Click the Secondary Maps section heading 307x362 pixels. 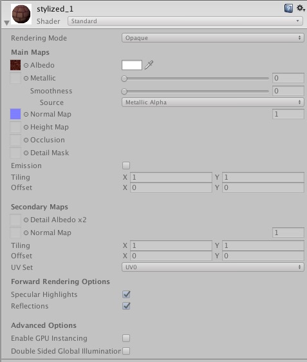(x=39, y=207)
